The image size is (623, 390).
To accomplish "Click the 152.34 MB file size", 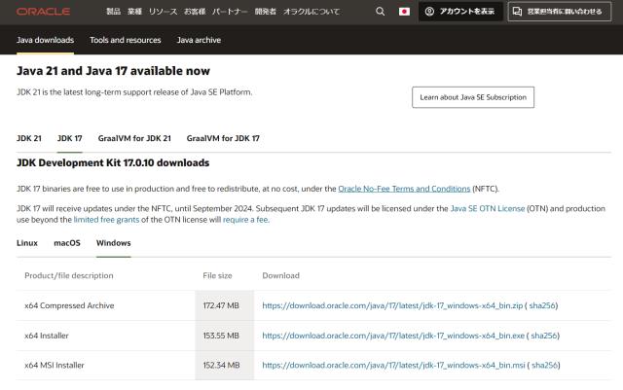I will click(221, 365).
